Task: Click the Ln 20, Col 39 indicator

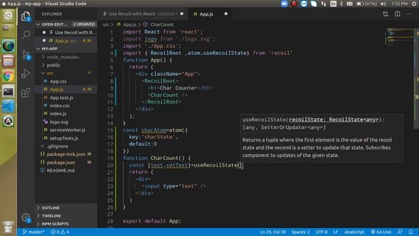Action: pyautogui.click(x=272, y=232)
